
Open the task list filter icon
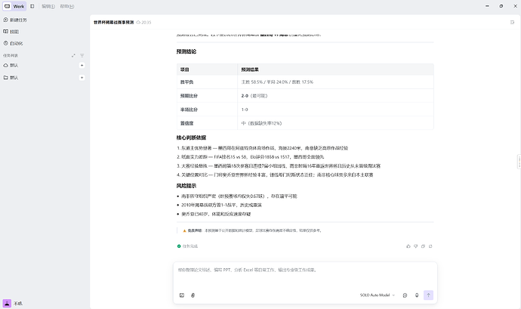tap(82, 56)
